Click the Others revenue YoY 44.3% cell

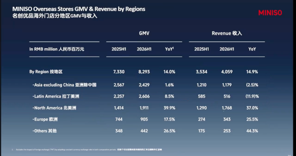[252, 131]
